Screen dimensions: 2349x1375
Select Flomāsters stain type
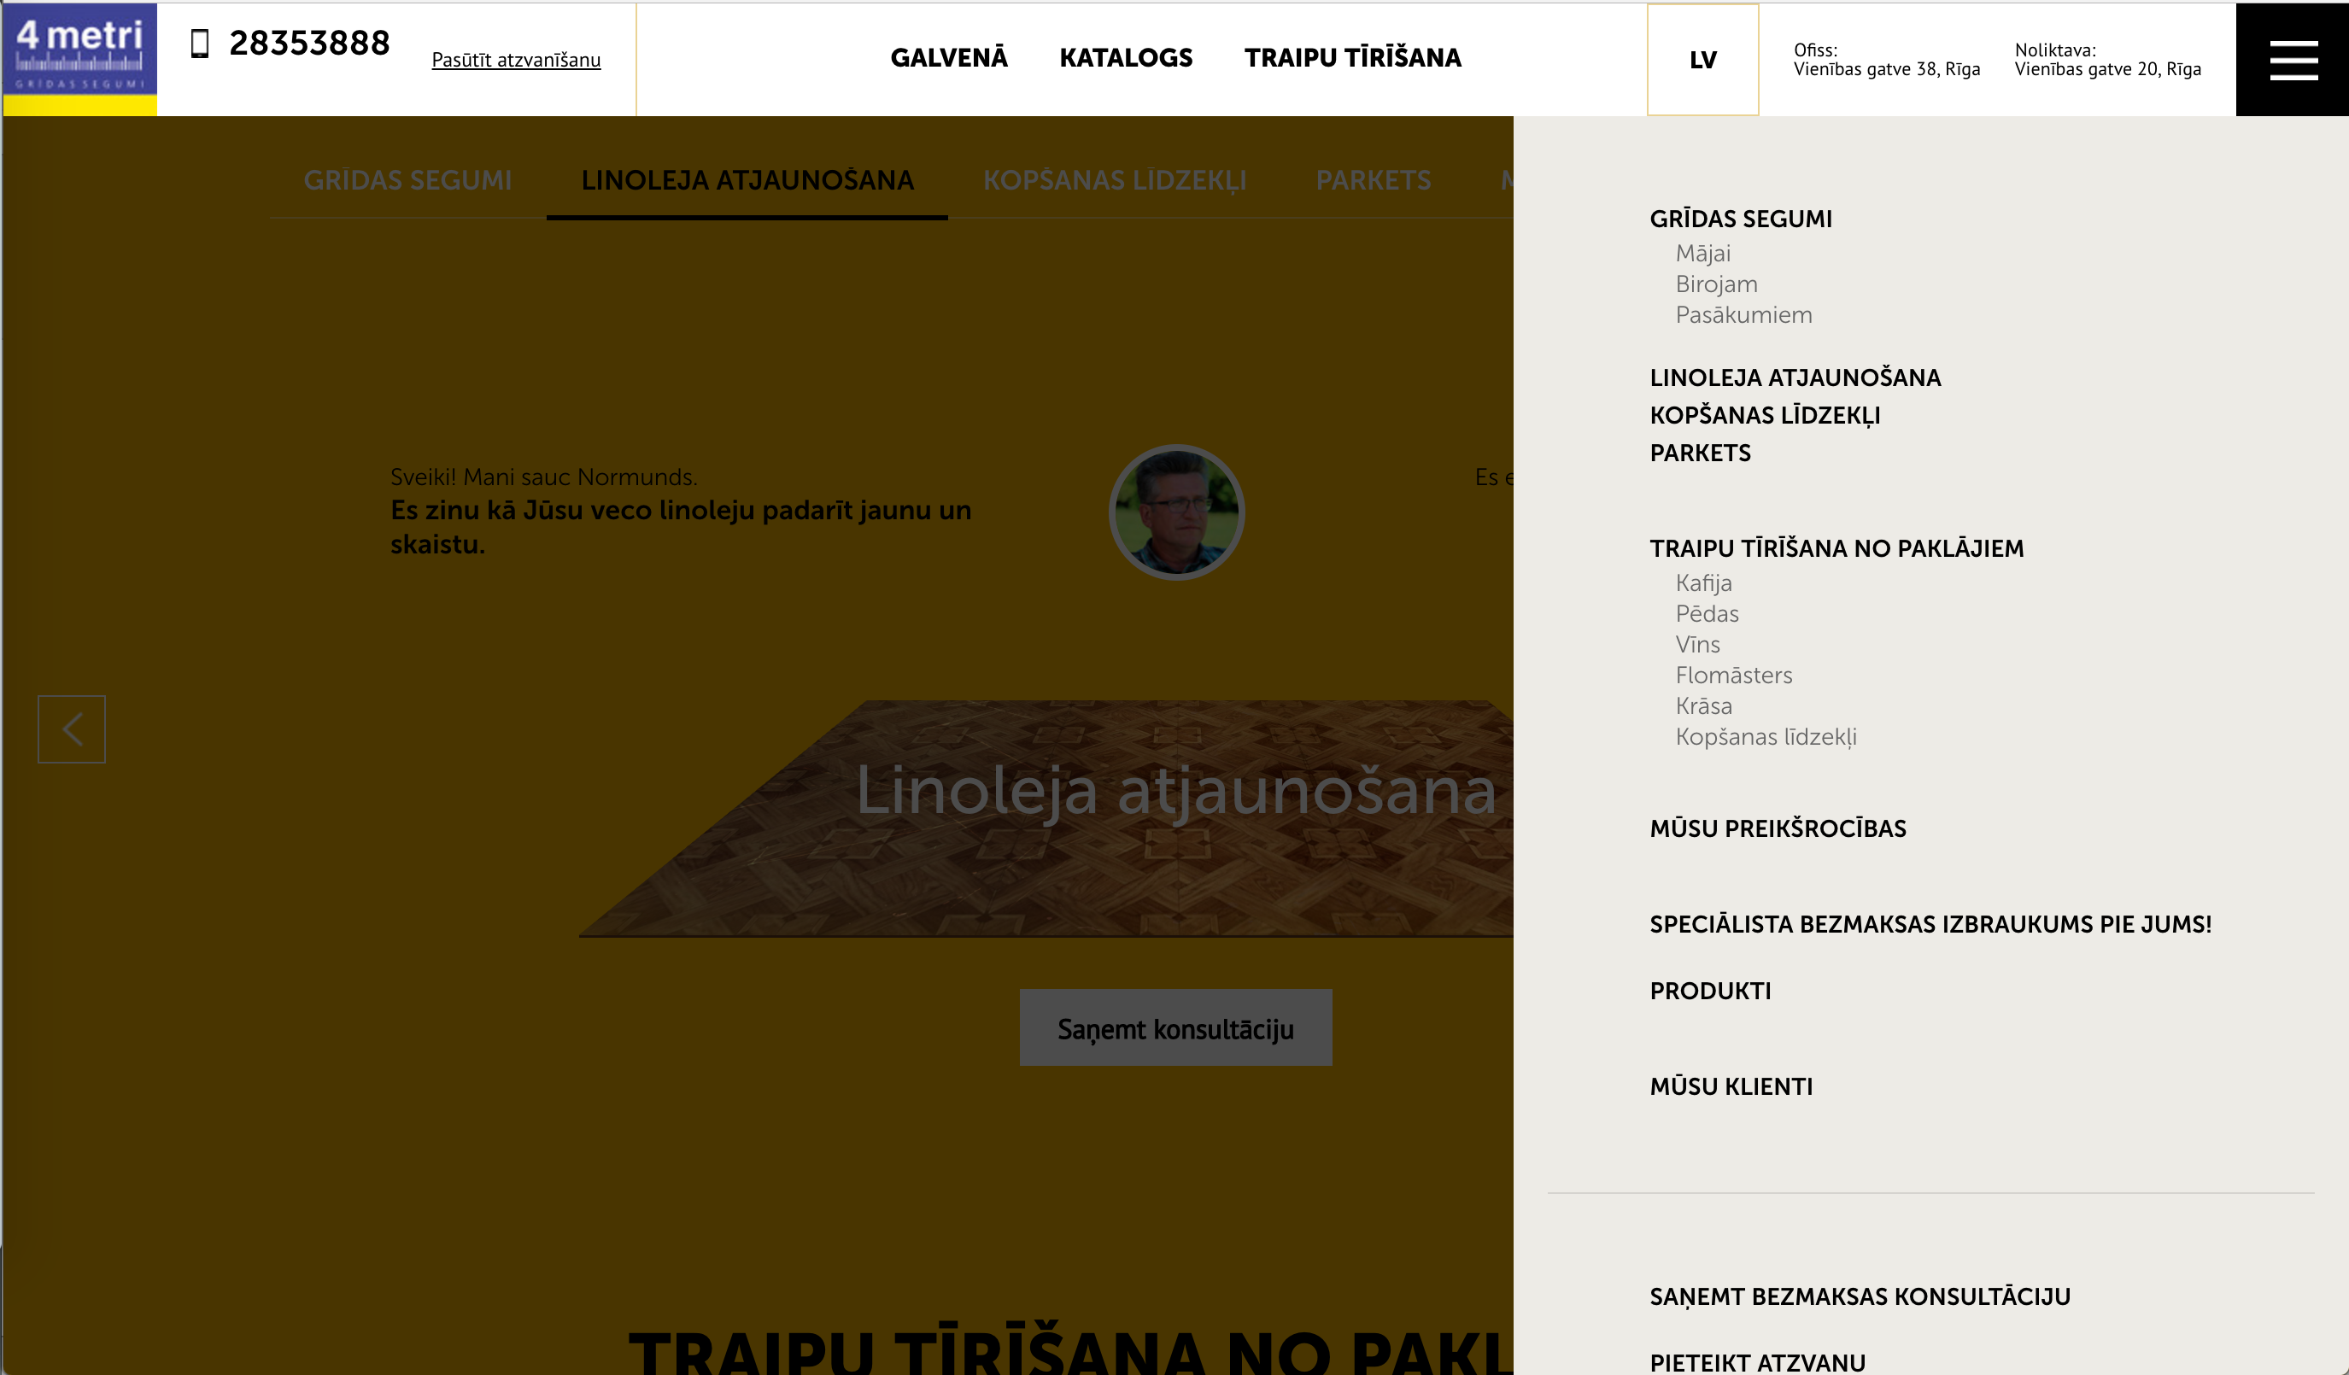(1733, 675)
